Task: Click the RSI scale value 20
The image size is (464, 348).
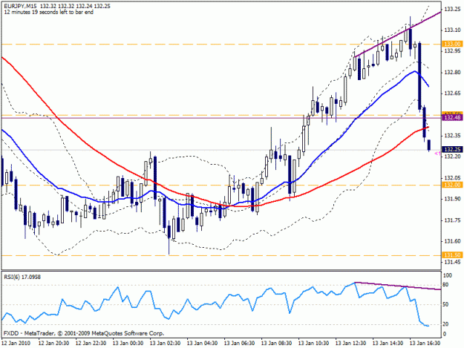Action: [447, 324]
